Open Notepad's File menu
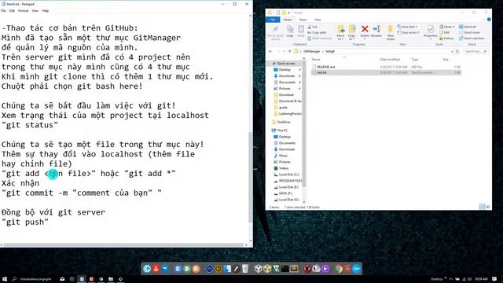503x283 pixels. 3,11
